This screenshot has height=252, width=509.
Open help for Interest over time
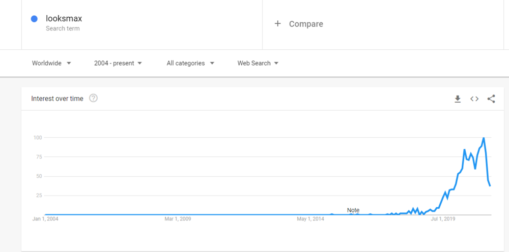point(93,99)
